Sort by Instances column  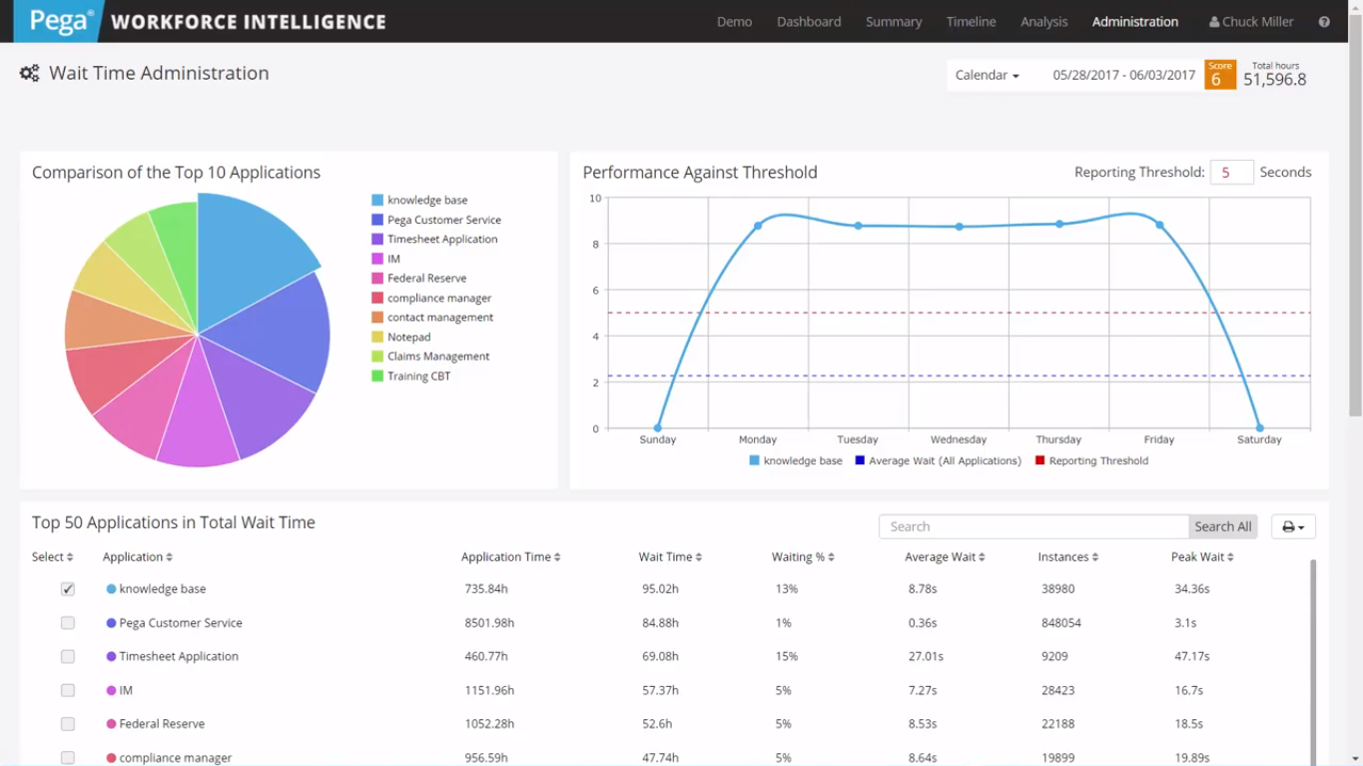pyautogui.click(x=1068, y=557)
